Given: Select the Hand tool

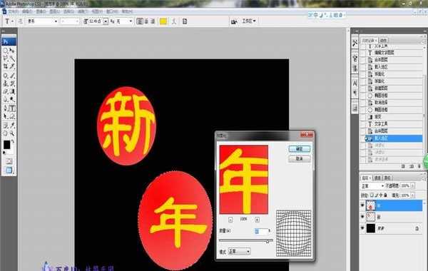Looking at the screenshot, I should tap(6, 133).
